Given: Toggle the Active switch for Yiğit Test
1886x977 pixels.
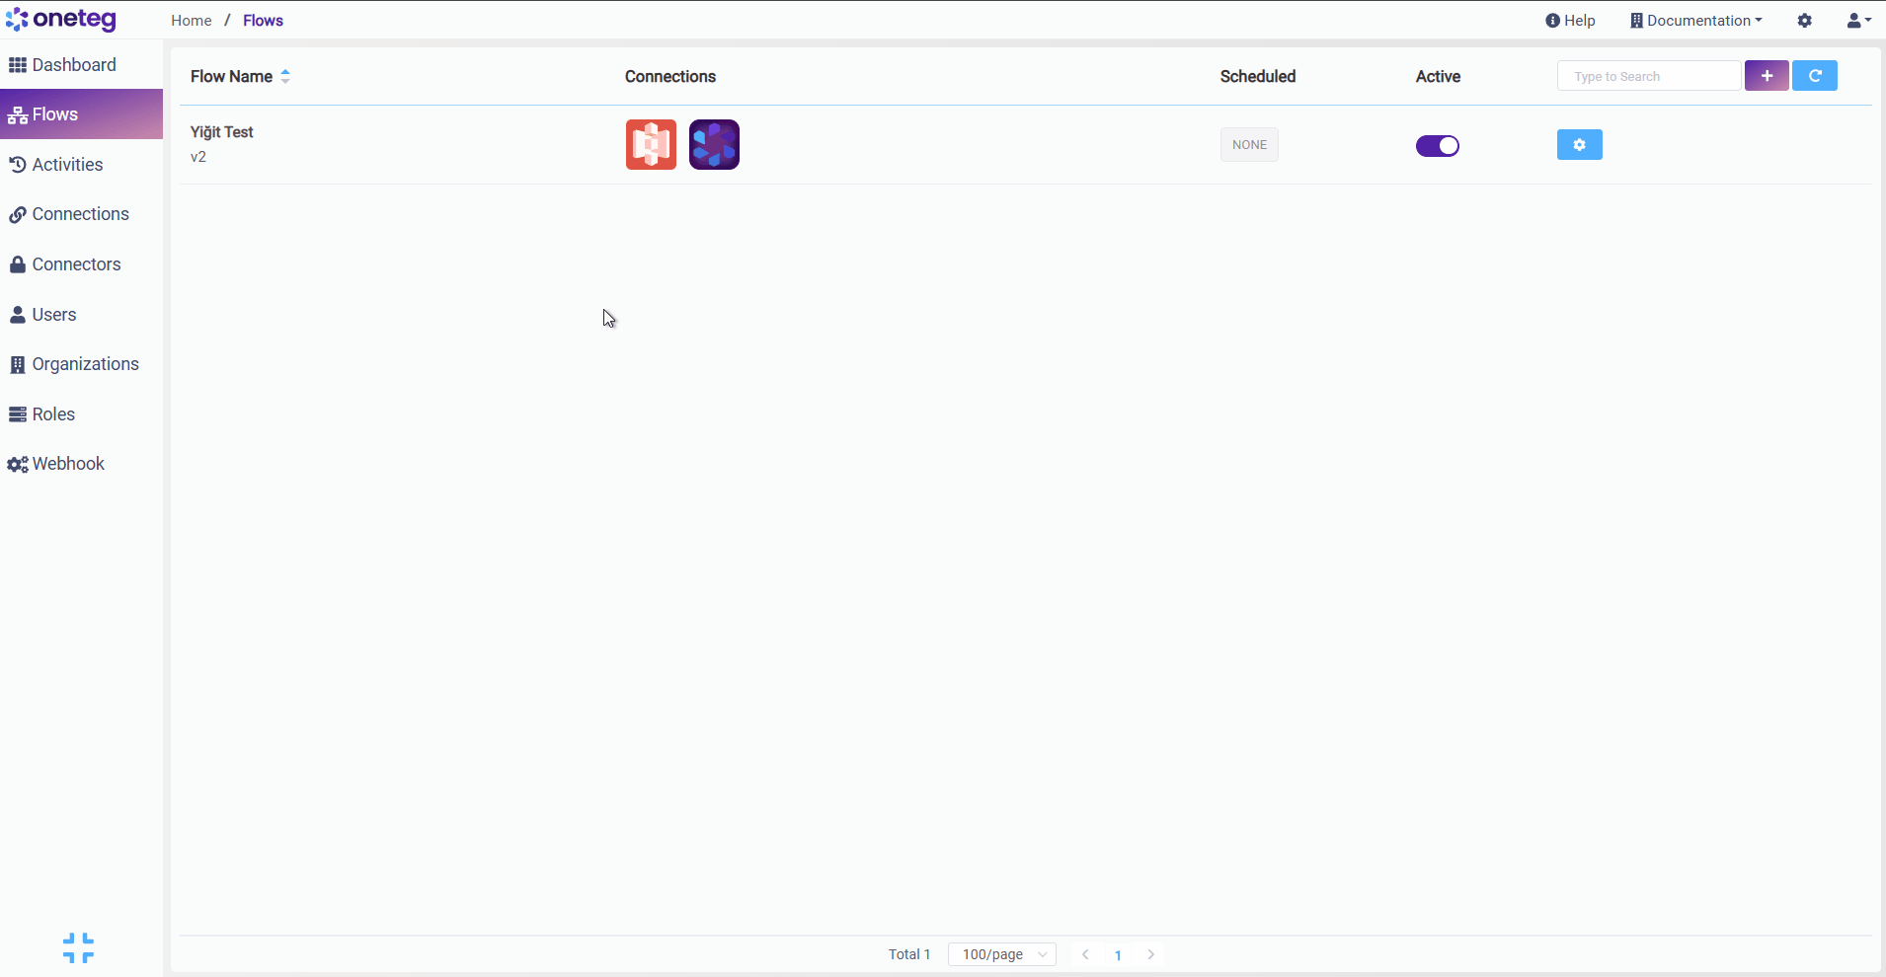Looking at the screenshot, I should pyautogui.click(x=1437, y=146).
